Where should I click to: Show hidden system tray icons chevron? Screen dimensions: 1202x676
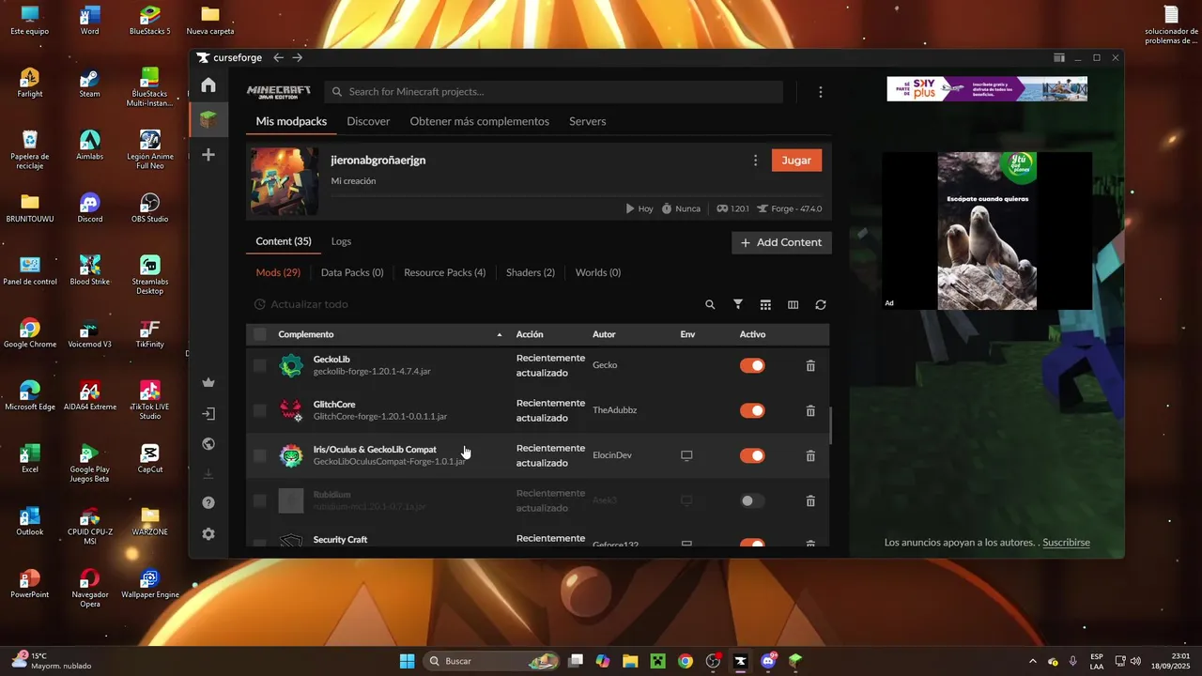pos(1033,662)
